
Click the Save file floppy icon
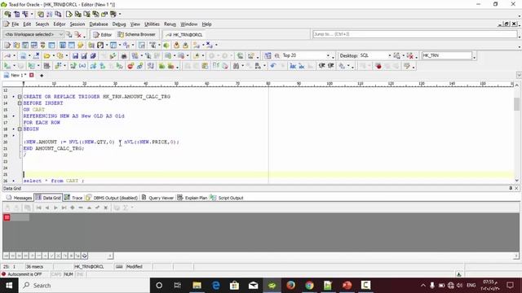pyautogui.click(x=75, y=56)
